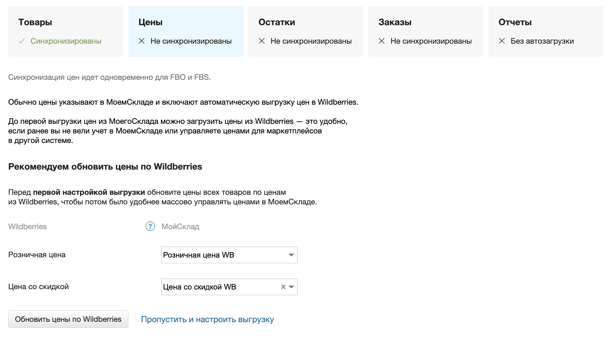The image size is (614, 347).
Task: Clear the Цена со скидкой WB selection
Action: click(x=283, y=287)
